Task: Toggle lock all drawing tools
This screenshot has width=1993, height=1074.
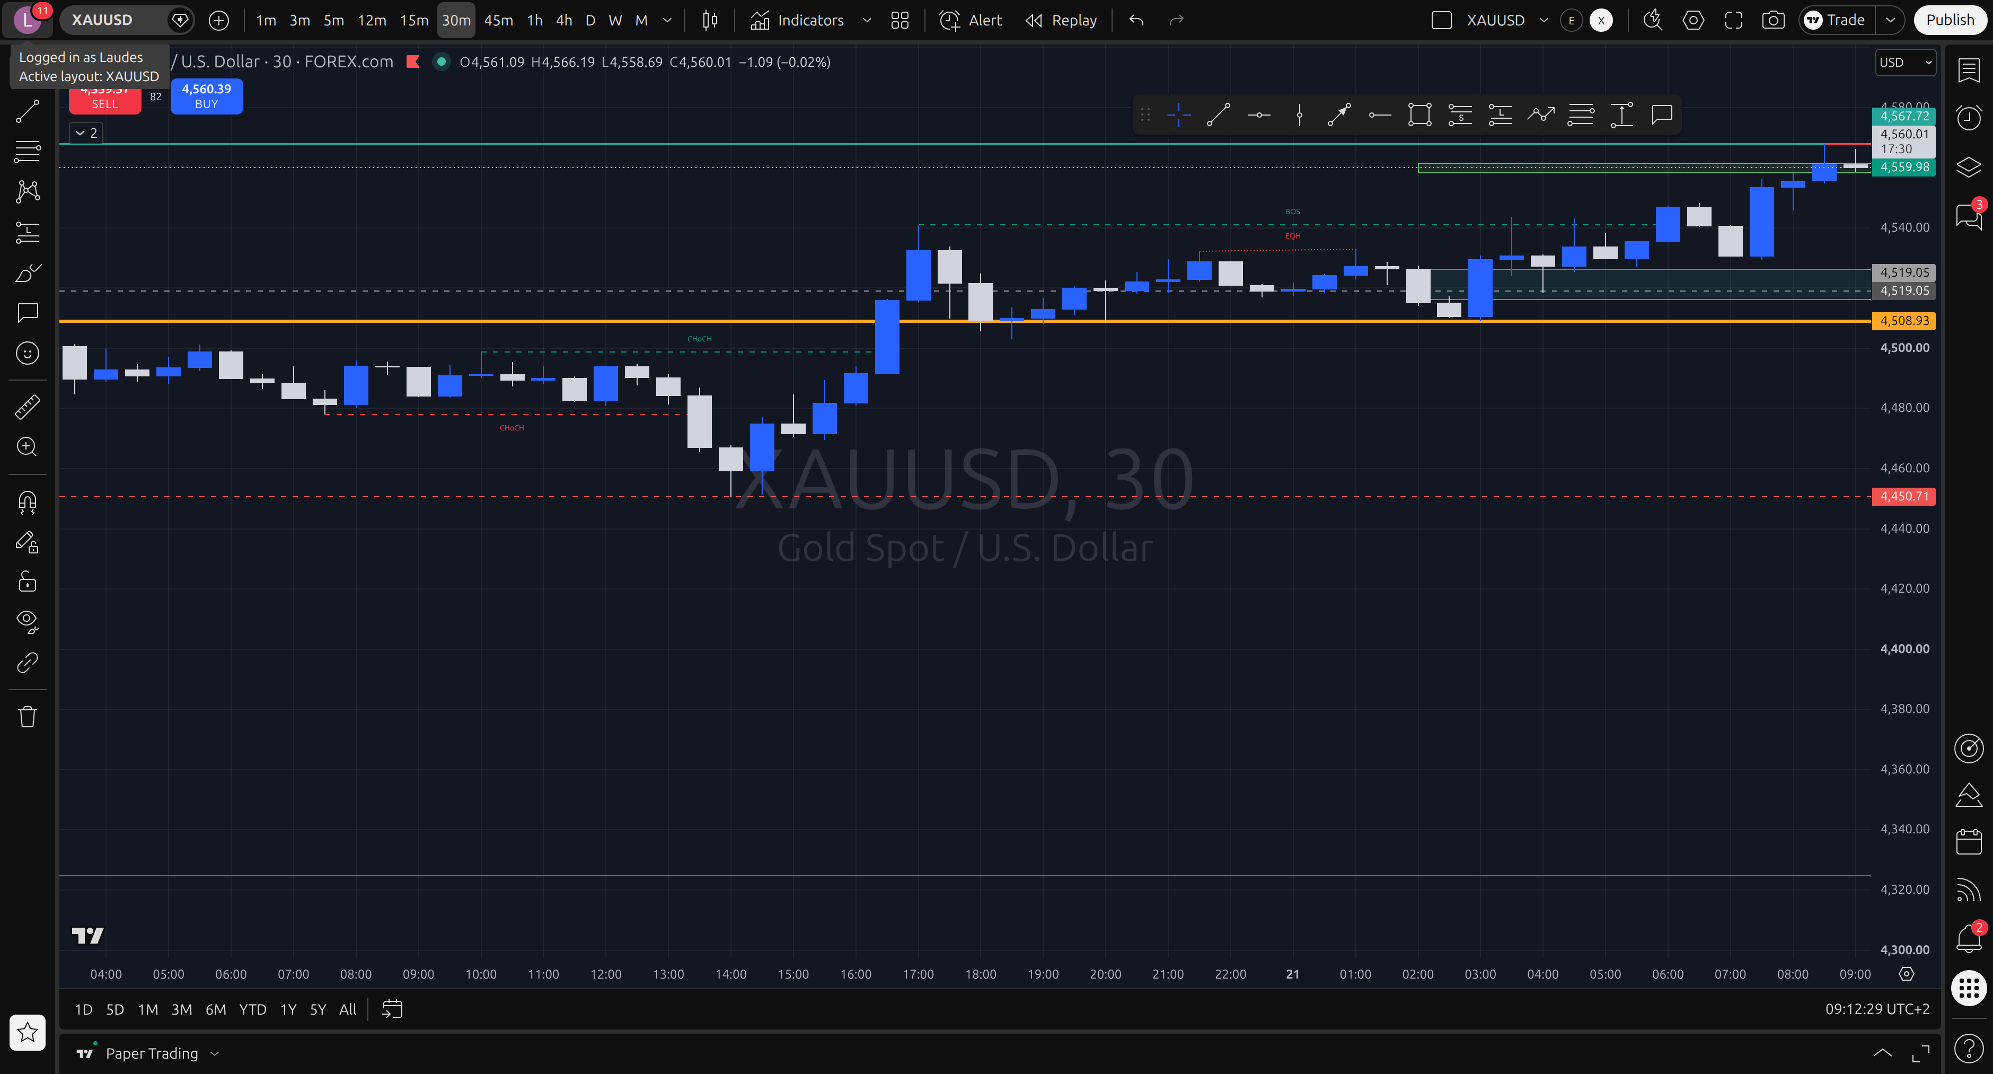Action: coord(28,581)
